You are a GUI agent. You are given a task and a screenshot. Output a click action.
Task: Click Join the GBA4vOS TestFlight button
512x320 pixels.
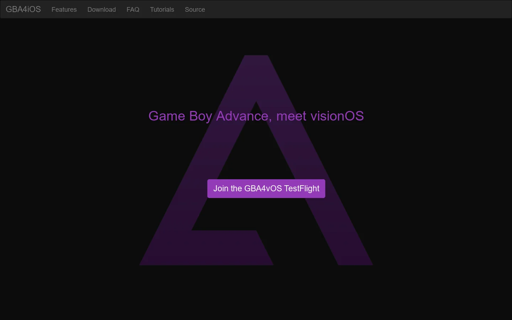266,188
